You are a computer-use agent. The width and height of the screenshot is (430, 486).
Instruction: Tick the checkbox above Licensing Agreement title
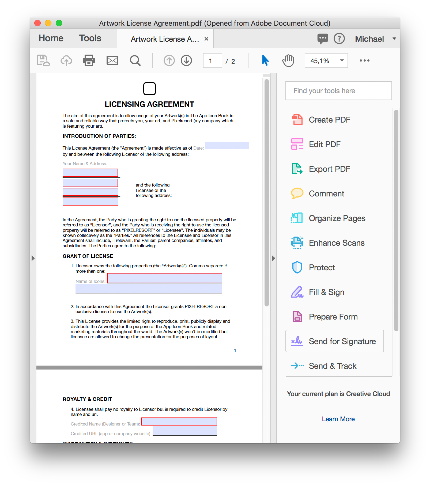(x=149, y=89)
